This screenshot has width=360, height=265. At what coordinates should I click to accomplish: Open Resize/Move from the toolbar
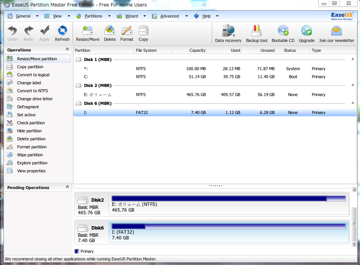click(x=88, y=33)
